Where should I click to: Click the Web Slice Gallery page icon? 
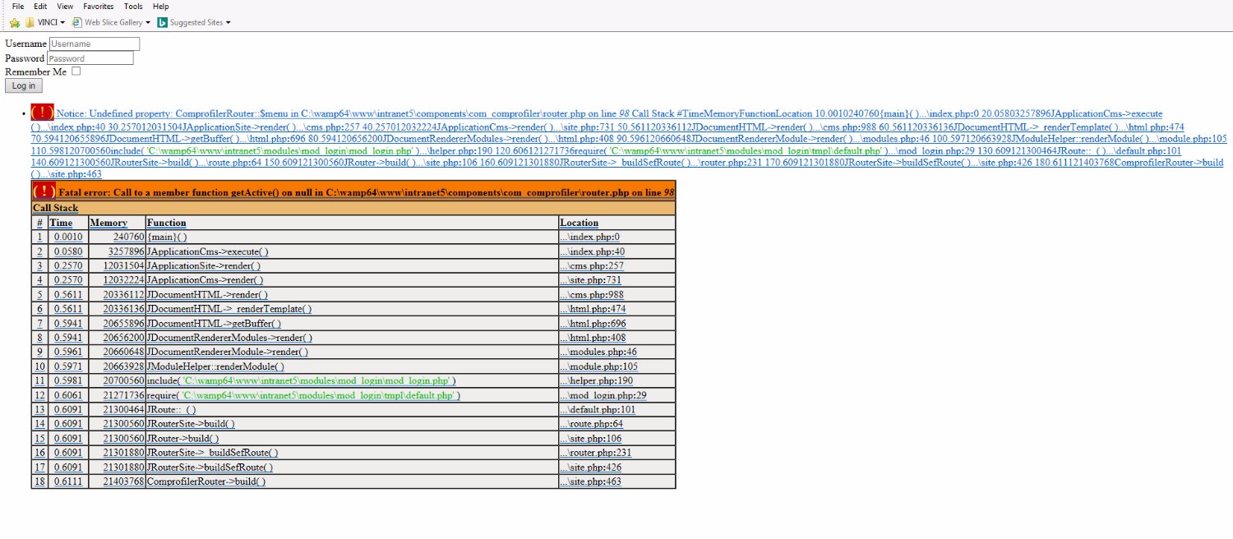pyautogui.click(x=77, y=22)
